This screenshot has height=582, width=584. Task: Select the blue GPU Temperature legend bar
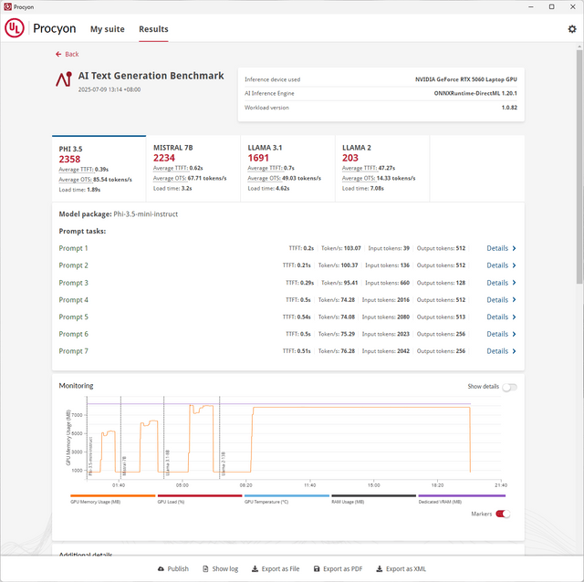tap(287, 495)
